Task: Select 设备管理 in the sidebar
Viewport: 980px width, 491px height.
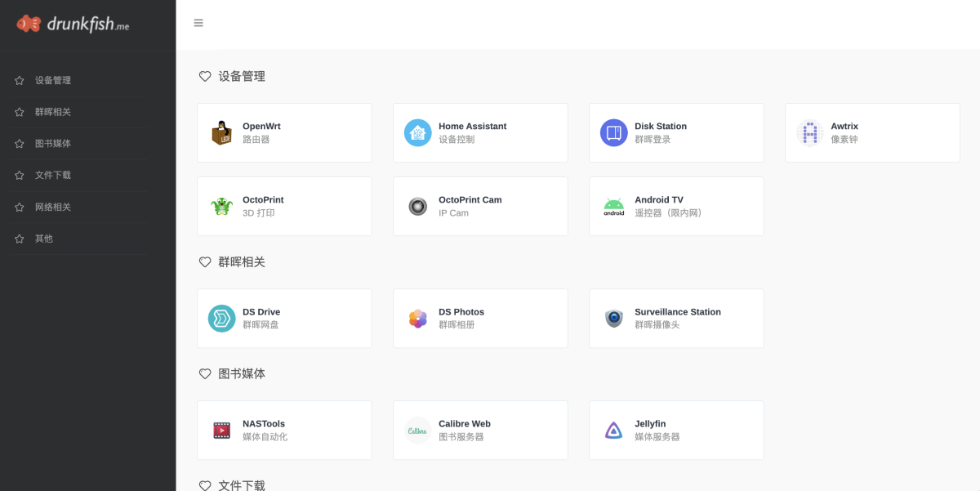Action: click(x=53, y=80)
